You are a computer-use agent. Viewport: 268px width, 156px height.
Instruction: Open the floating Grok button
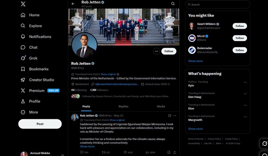(264, 143)
